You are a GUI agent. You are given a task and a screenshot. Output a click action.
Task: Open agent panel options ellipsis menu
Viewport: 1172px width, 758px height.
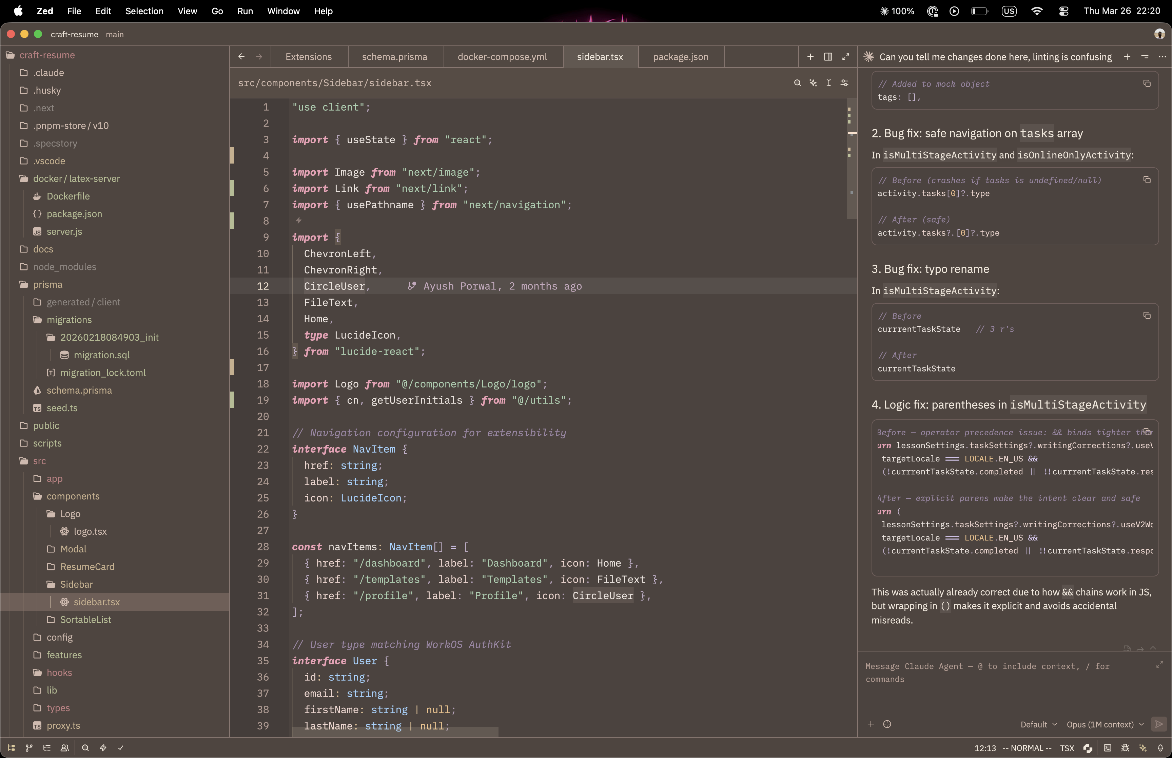click(x=1162, y=57)
